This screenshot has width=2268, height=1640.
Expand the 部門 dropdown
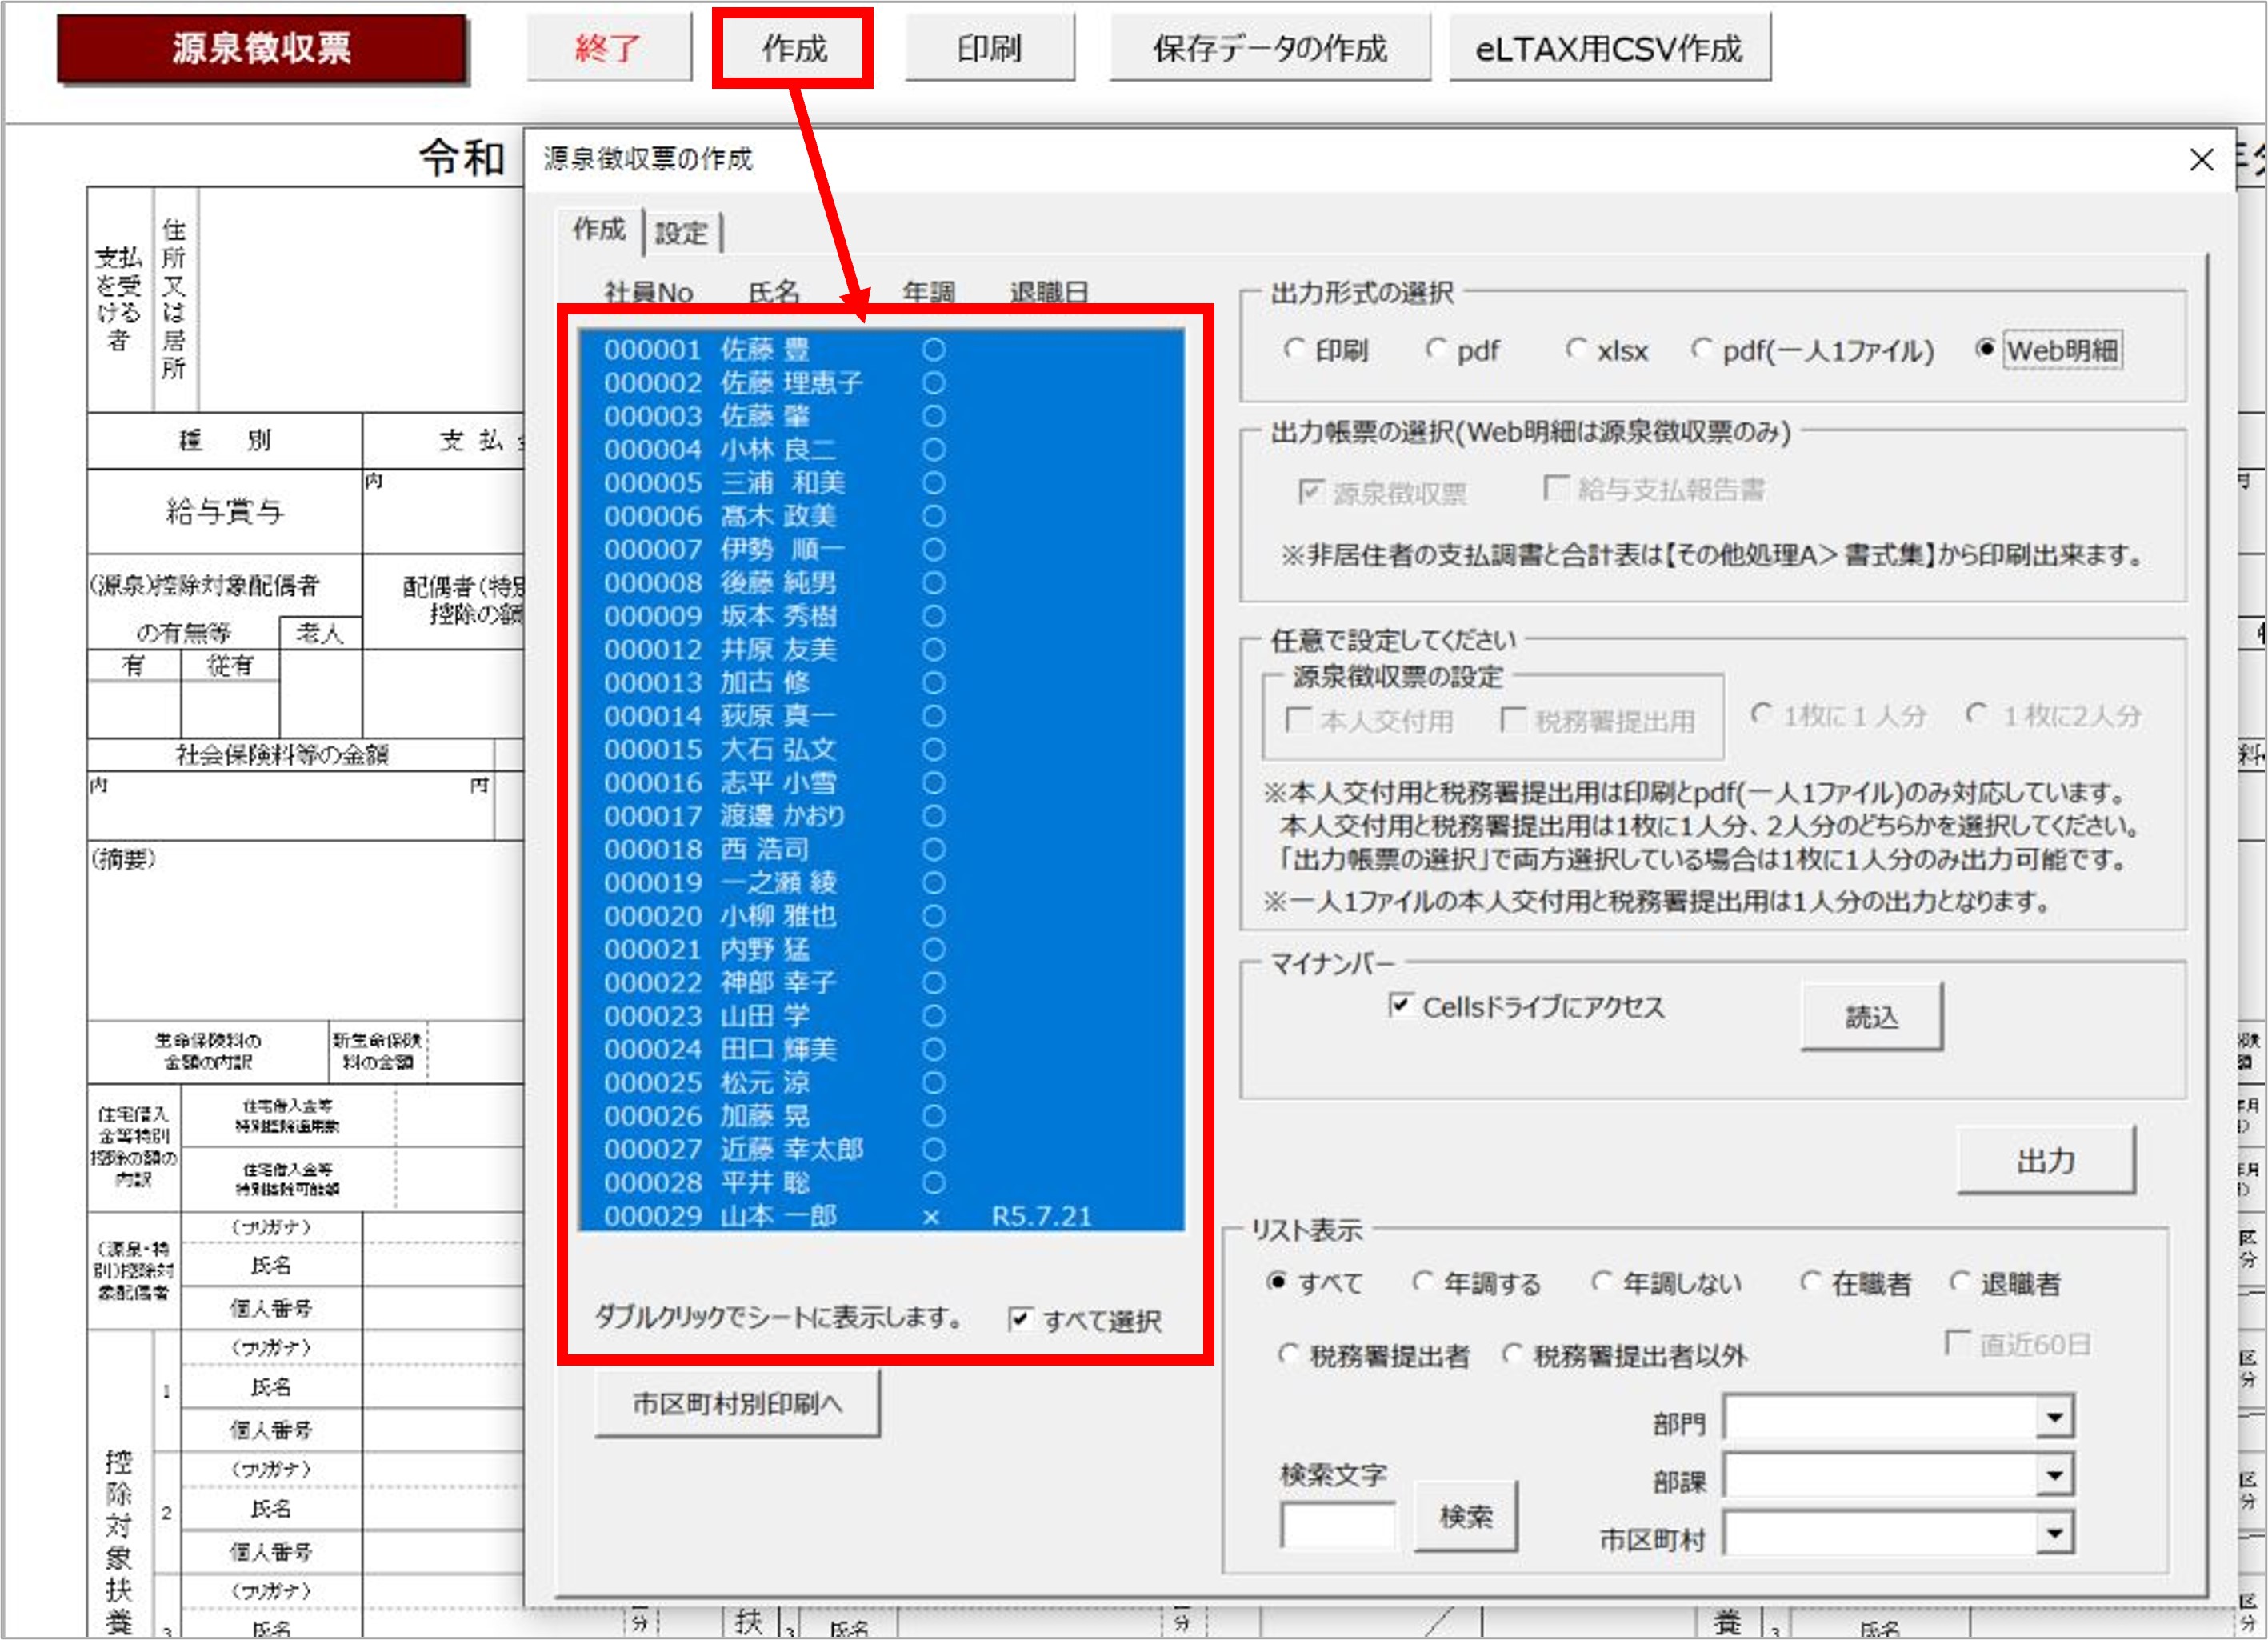point(2054,1417)
